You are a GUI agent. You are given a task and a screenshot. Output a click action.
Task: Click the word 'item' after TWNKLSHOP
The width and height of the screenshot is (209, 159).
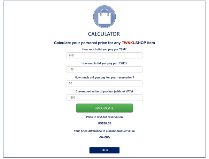(151, 43)
